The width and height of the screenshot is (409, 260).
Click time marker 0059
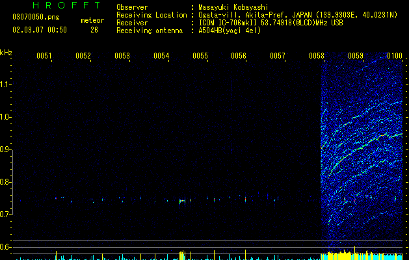pyautogui.click(x=356, y=56)
